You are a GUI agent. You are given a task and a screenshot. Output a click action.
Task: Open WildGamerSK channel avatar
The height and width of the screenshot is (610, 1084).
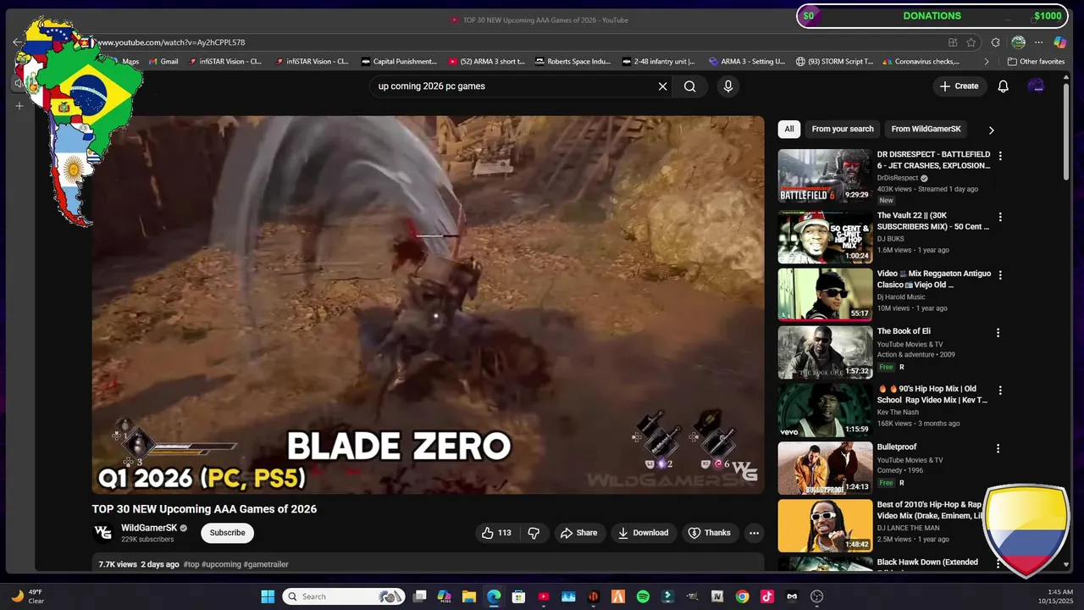click(102, 533)
